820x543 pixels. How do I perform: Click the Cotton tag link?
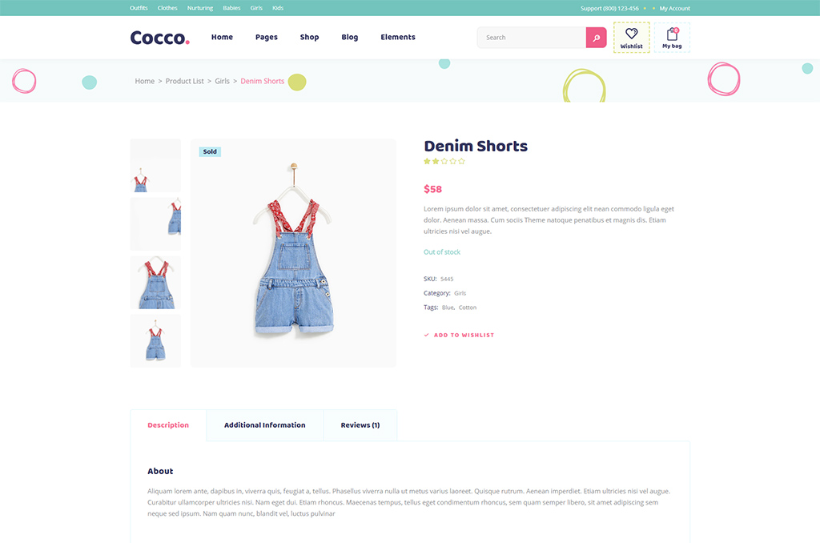468,308
